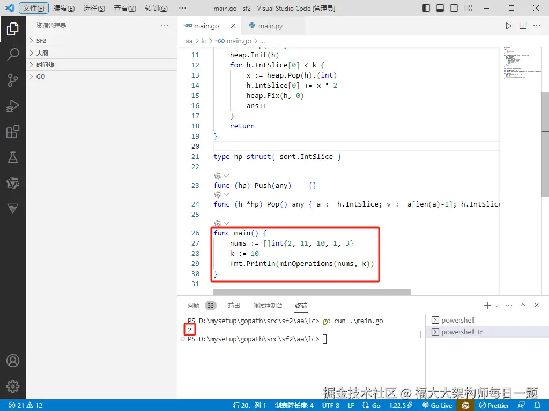
Task: Open the 选择(S) menu
Action: [x=94, y=8]
